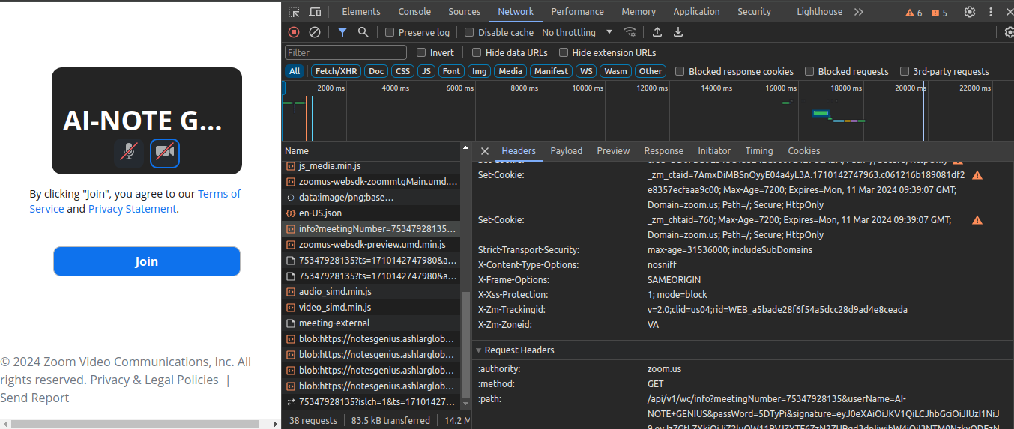Open the network search magnifier

click(363, 32)
